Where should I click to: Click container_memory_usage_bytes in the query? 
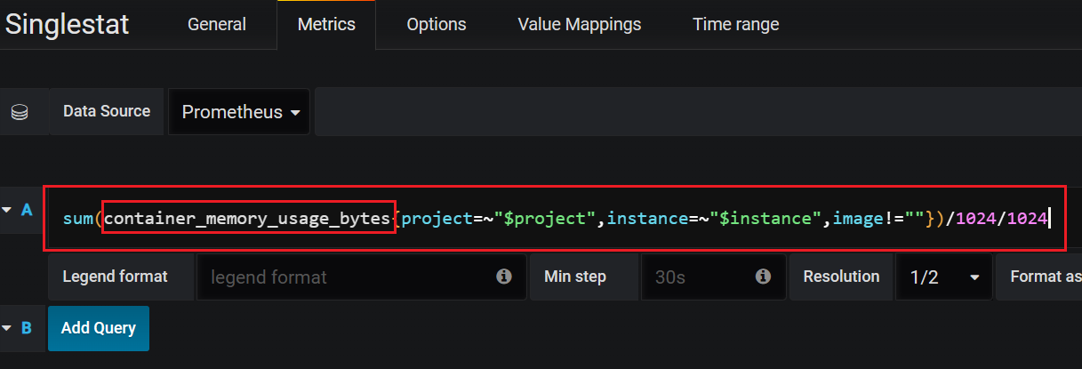(x=248, y=218)
